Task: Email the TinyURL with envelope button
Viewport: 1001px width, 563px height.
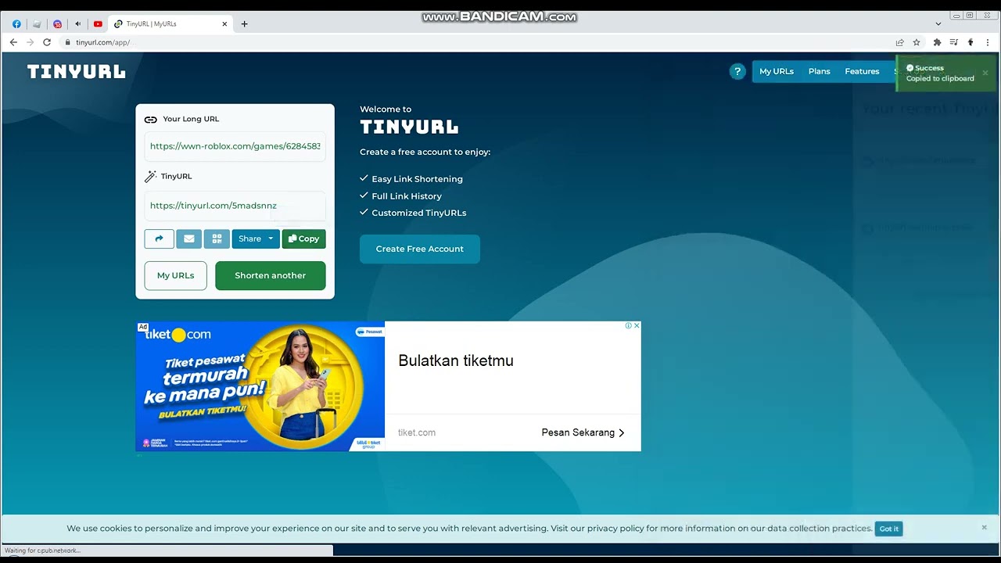Action: pyautogui.click(x=188, y=238)
